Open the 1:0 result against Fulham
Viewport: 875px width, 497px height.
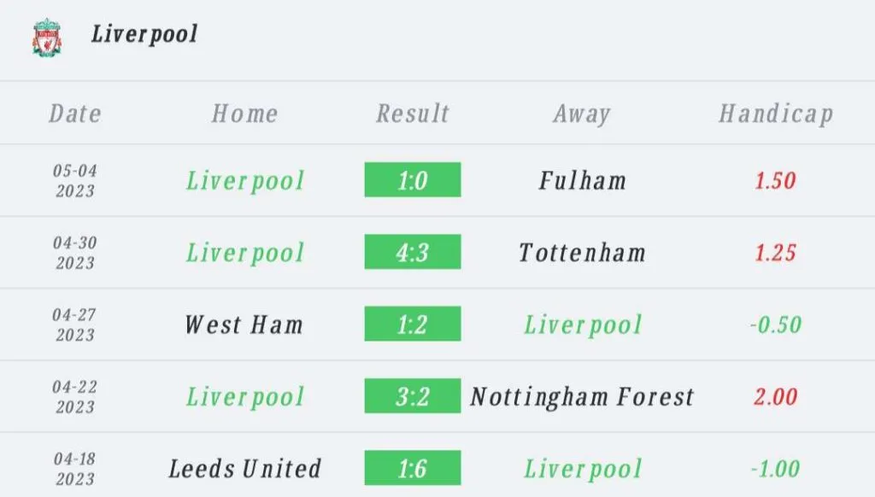413,180
